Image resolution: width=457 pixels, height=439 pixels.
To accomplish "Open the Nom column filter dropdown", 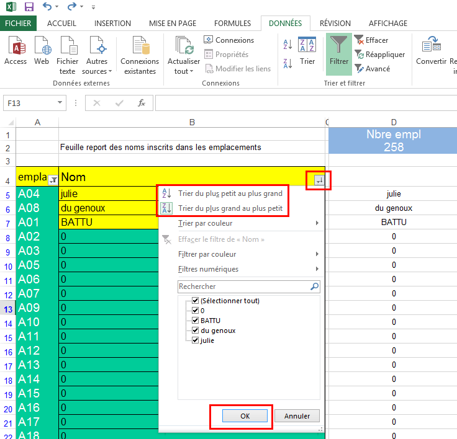I will [319, 180].
